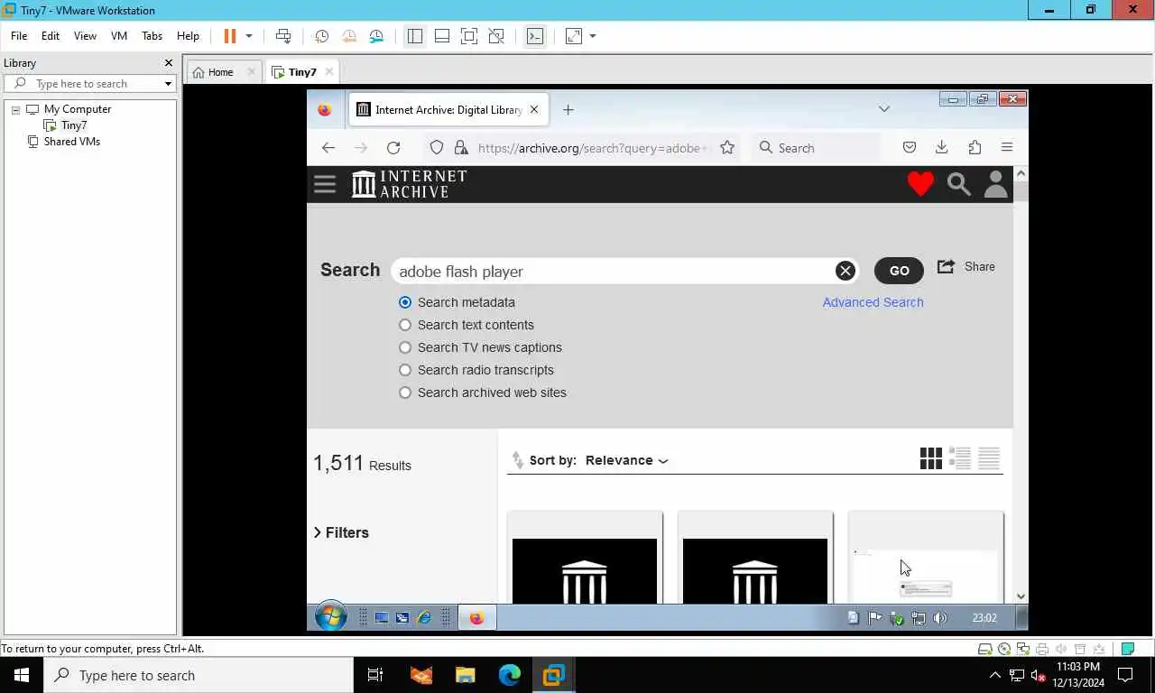1155x693 pixels.
Task: Take a snapshot of the virtual machine
Action: [x=321, y=36]
